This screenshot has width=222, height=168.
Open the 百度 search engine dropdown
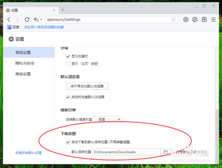[x=108, y=119]
